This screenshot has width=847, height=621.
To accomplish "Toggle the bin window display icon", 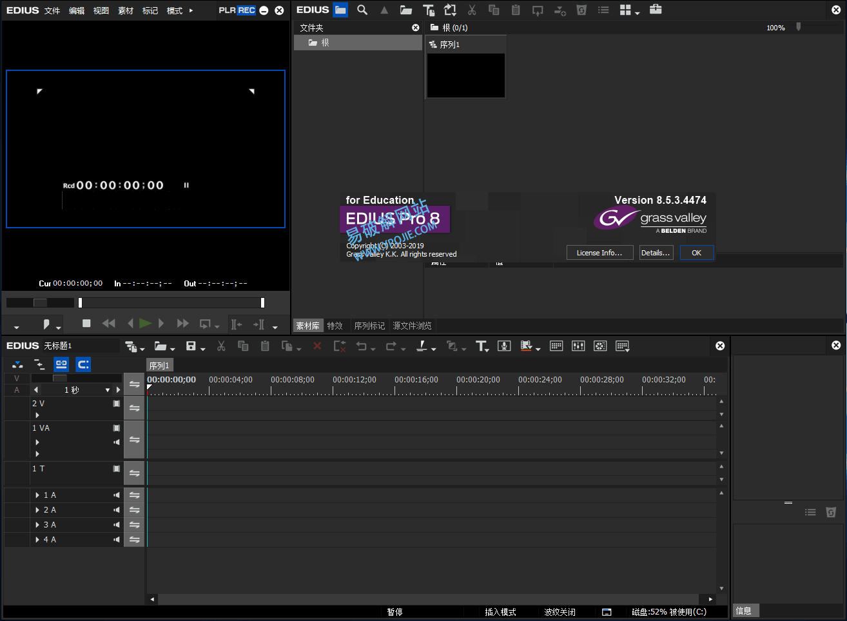I will point(556,346).
